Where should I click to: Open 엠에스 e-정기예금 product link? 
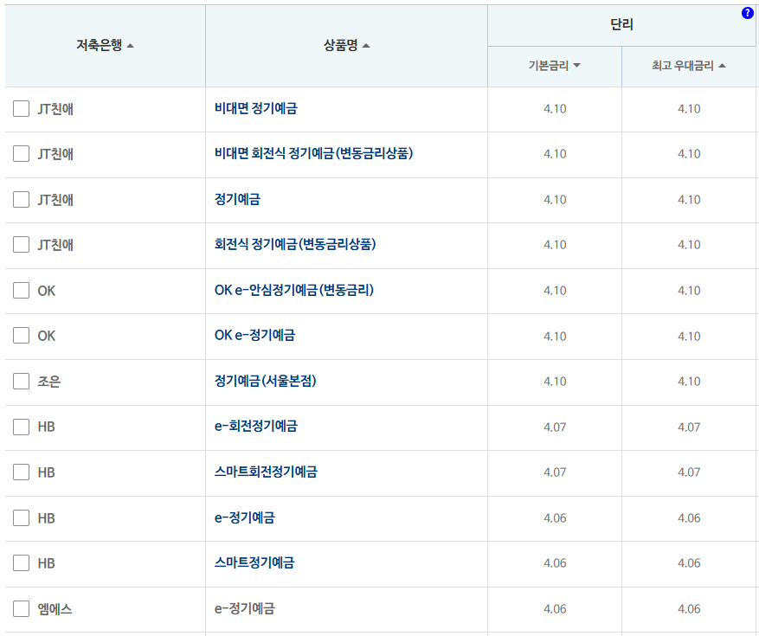pos(244,608)
